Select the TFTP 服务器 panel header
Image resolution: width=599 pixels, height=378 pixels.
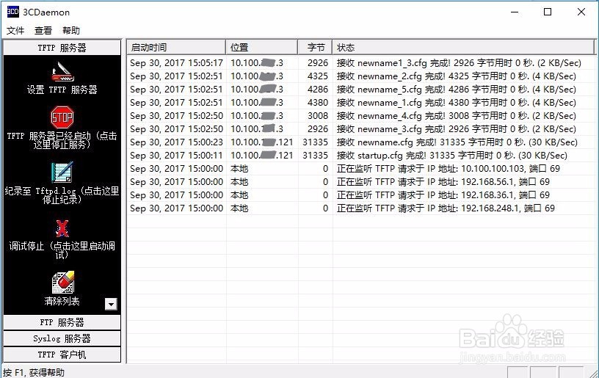[62, 48]
